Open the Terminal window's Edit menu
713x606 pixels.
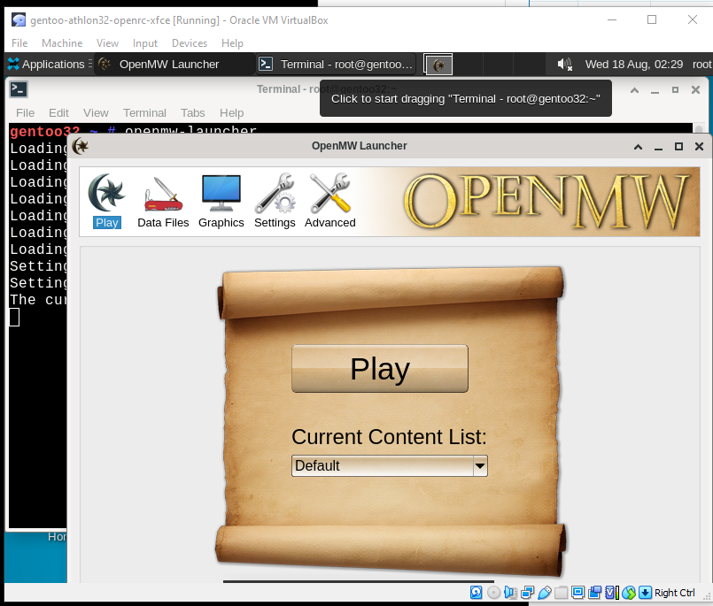click(x=58, y=112)
